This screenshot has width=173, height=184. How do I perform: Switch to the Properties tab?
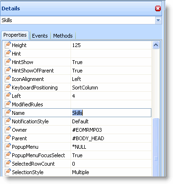pos(15,35)
